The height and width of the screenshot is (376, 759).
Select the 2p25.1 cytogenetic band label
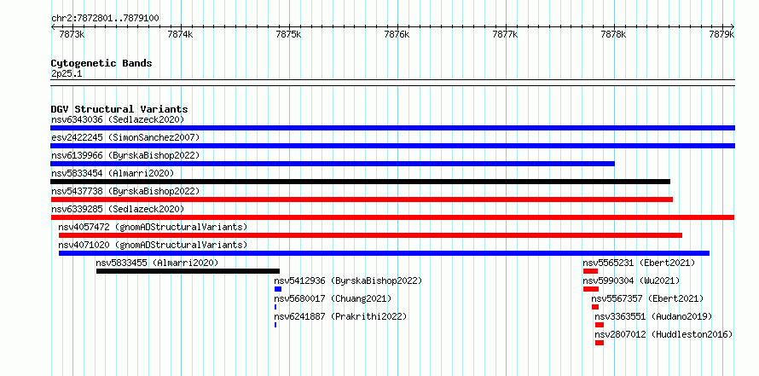pyautogui.click(x=67, y=73)
